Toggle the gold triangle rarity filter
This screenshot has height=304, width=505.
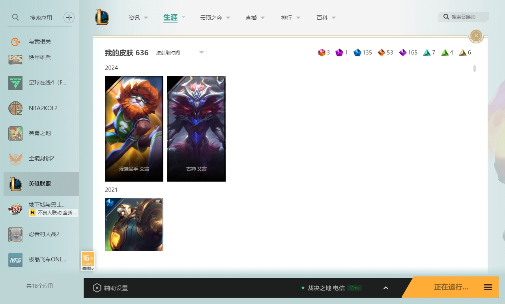[462, 52]
